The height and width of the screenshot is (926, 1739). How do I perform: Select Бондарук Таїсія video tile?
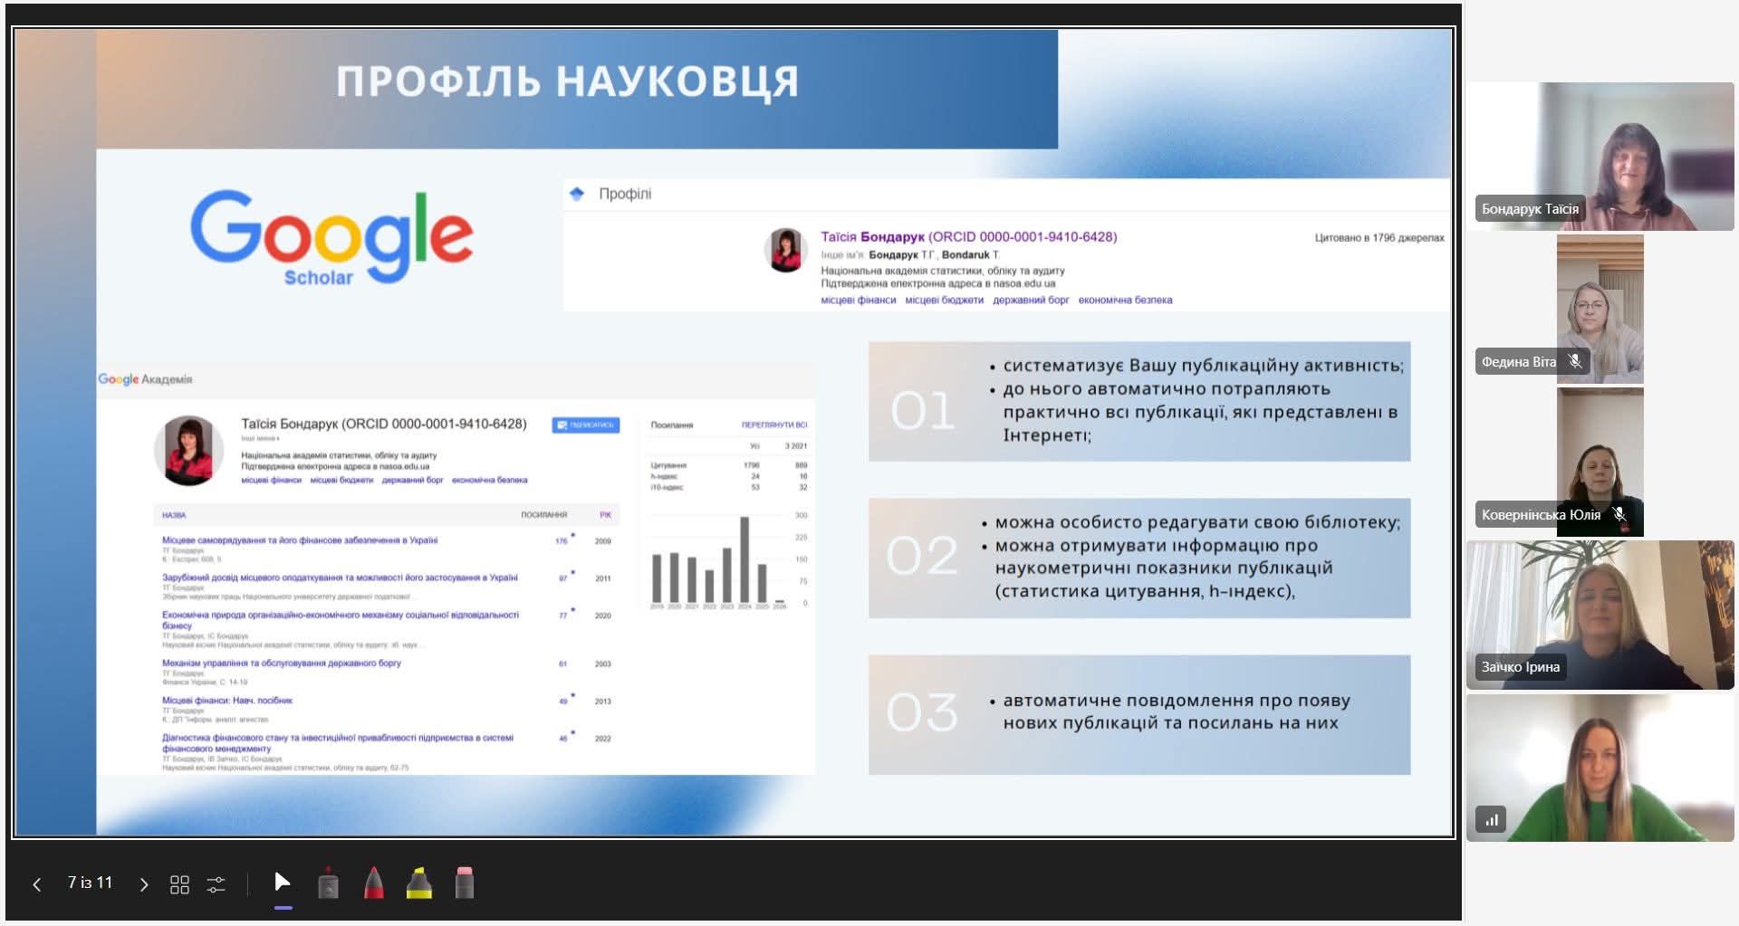click(x=1600, y=157)
